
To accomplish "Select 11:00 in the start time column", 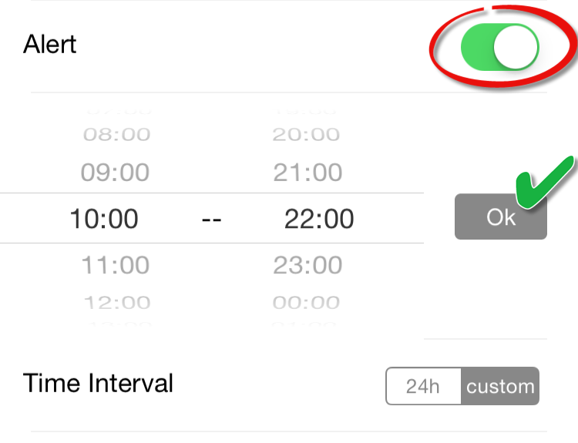I will [x=116, y=266].
